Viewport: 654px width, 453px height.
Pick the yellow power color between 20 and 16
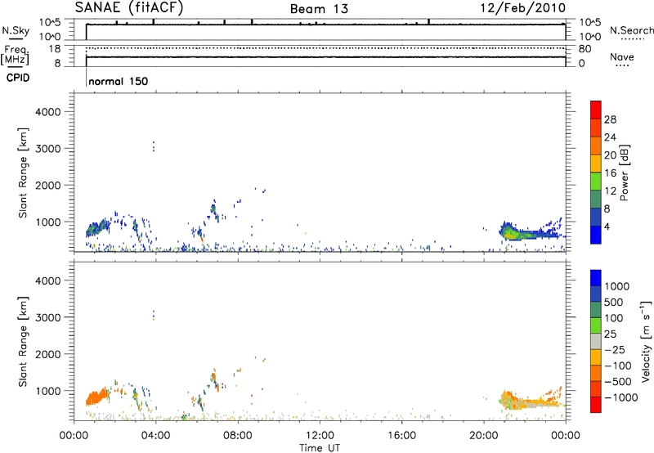point(596,164)
